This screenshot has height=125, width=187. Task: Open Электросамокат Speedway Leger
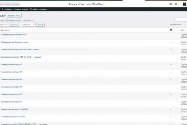pos(15,42)
